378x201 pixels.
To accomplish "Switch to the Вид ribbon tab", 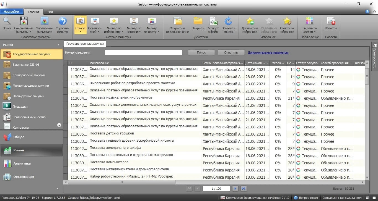I will tap(50, 12).
